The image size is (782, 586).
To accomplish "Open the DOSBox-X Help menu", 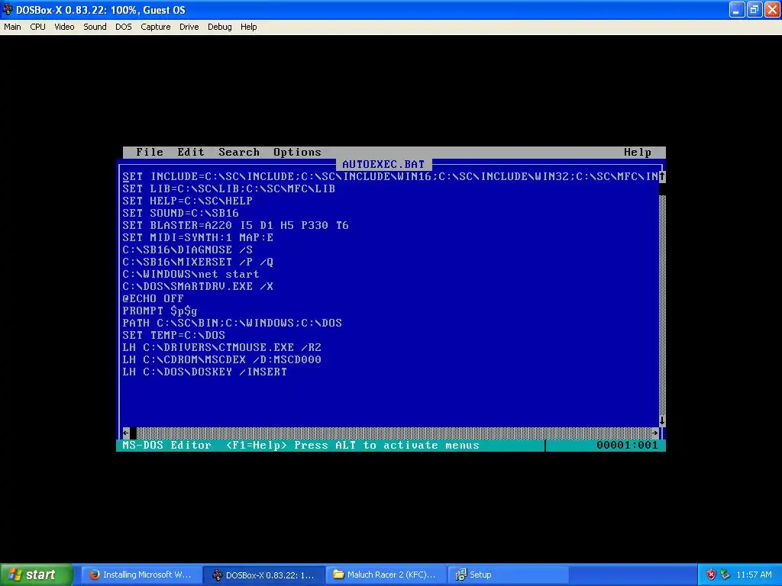I will pyautogui.click(x=248, y=27).
